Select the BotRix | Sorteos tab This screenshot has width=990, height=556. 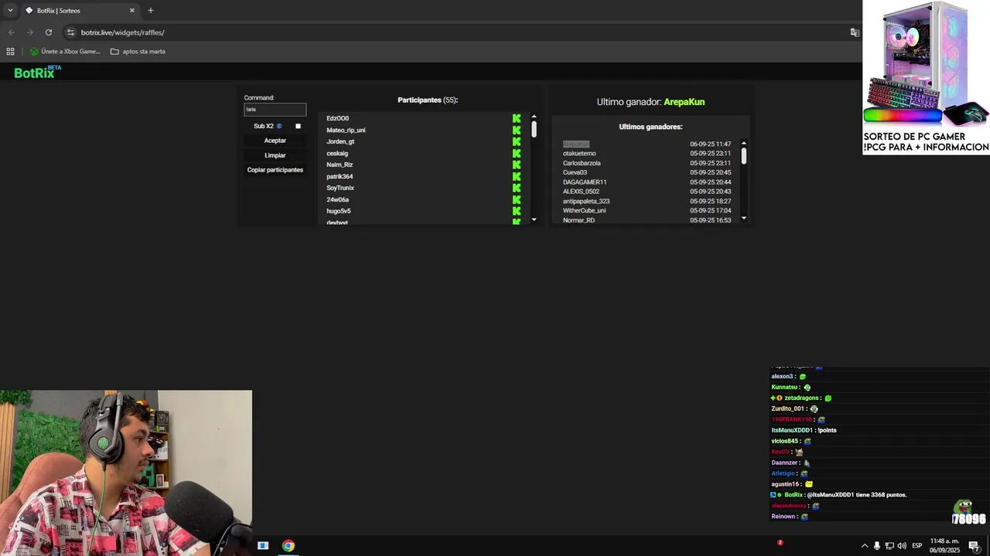pyautogui.click(x=80, y=11)
